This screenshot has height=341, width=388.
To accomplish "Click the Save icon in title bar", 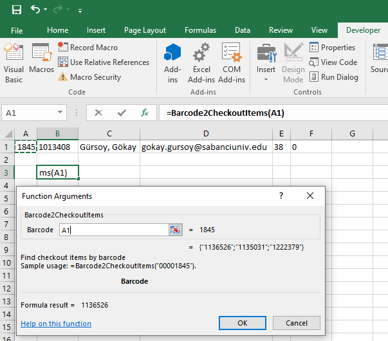I will tap(17, 10).
